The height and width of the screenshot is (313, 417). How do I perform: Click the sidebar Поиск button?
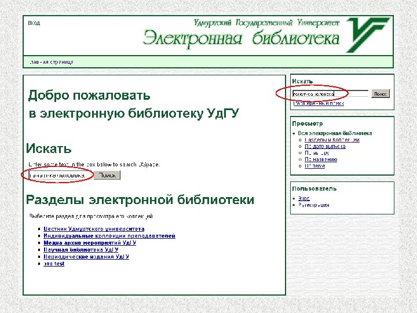381,94
